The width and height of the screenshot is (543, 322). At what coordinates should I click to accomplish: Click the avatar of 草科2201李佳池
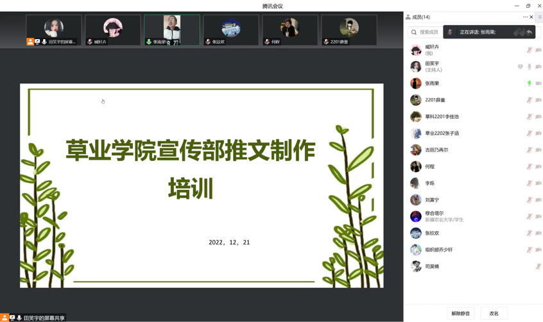tap(416, 117)
